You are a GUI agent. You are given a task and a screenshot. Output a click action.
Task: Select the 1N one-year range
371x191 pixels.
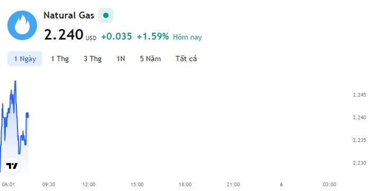[121, 59]
